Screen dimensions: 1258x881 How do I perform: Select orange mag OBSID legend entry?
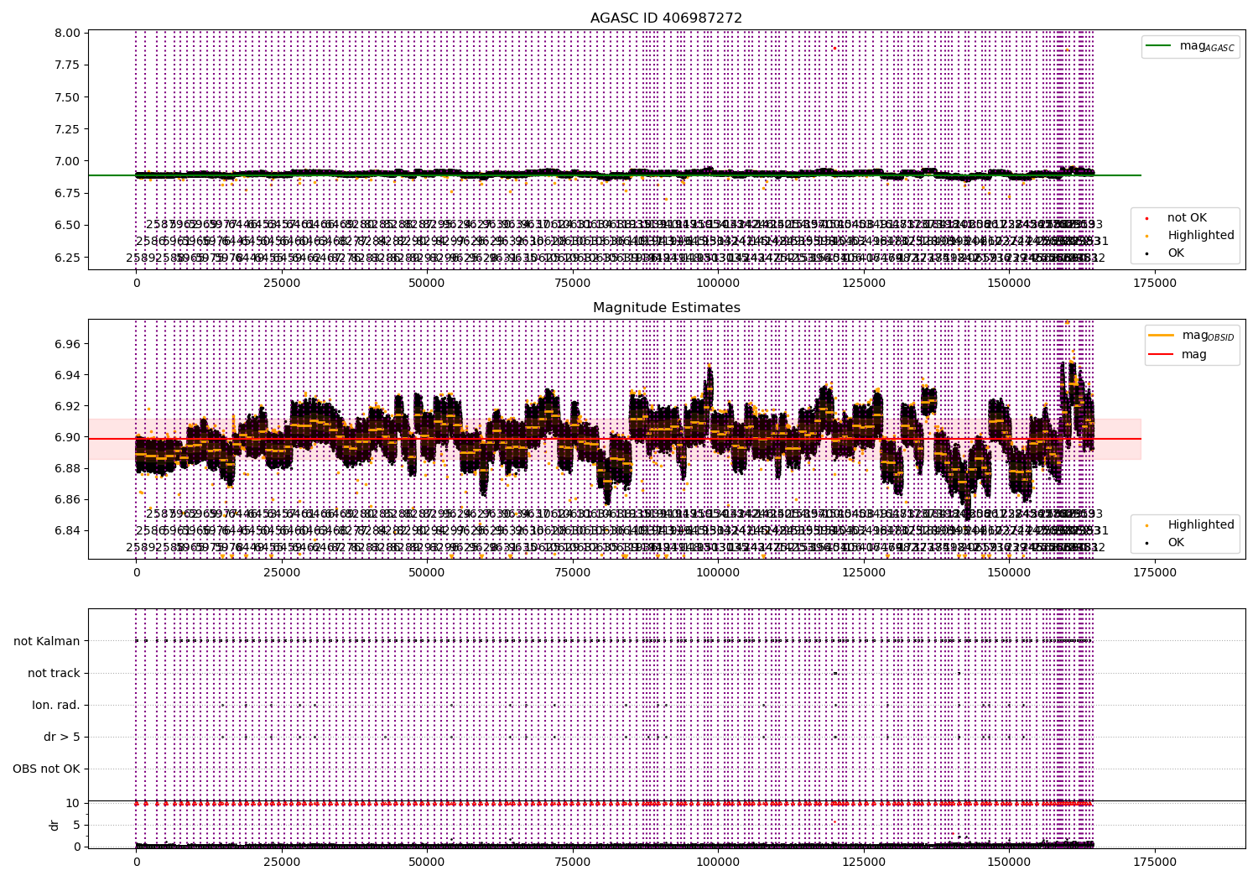pyautogui.click(x=1190, y=336)
